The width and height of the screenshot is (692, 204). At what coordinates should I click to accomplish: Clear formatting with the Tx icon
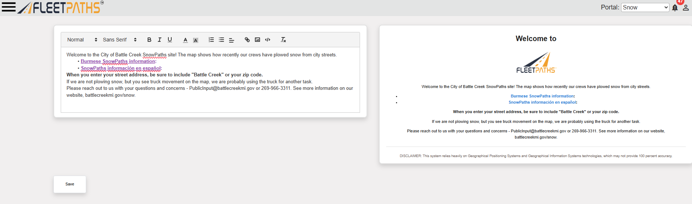(x=283, y=40)
